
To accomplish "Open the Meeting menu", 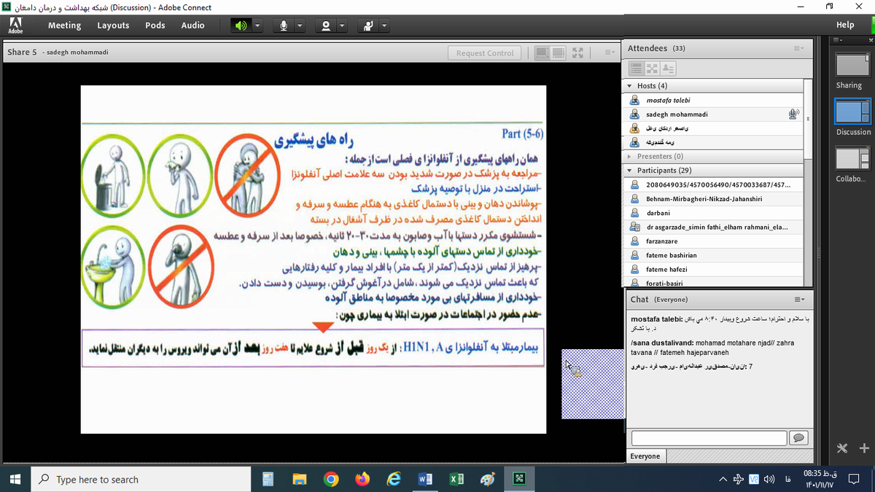I will 64,26.
